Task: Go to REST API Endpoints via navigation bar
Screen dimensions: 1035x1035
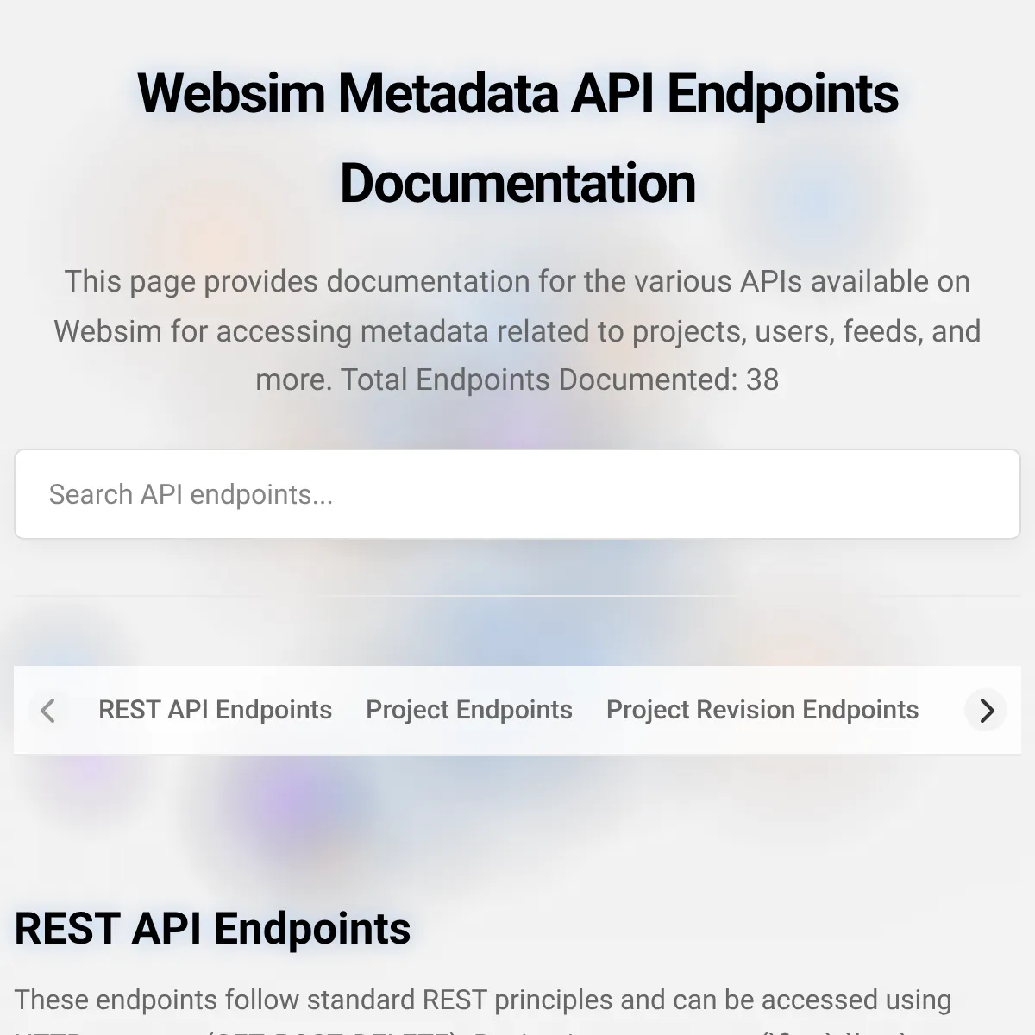Action: pos(215,710)
